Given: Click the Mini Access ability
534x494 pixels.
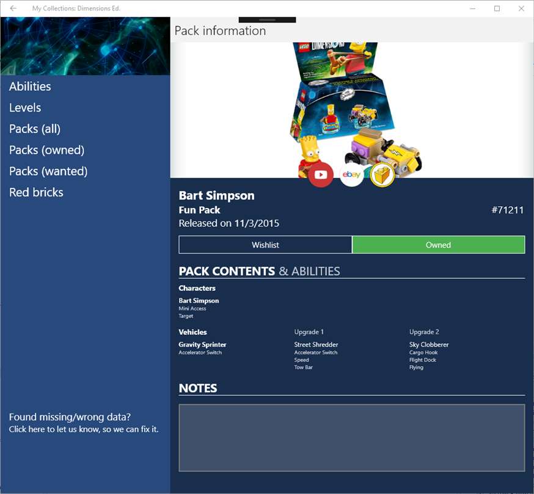Looking at the screenshot, I should pyautogui.click(x=192, y=309).
